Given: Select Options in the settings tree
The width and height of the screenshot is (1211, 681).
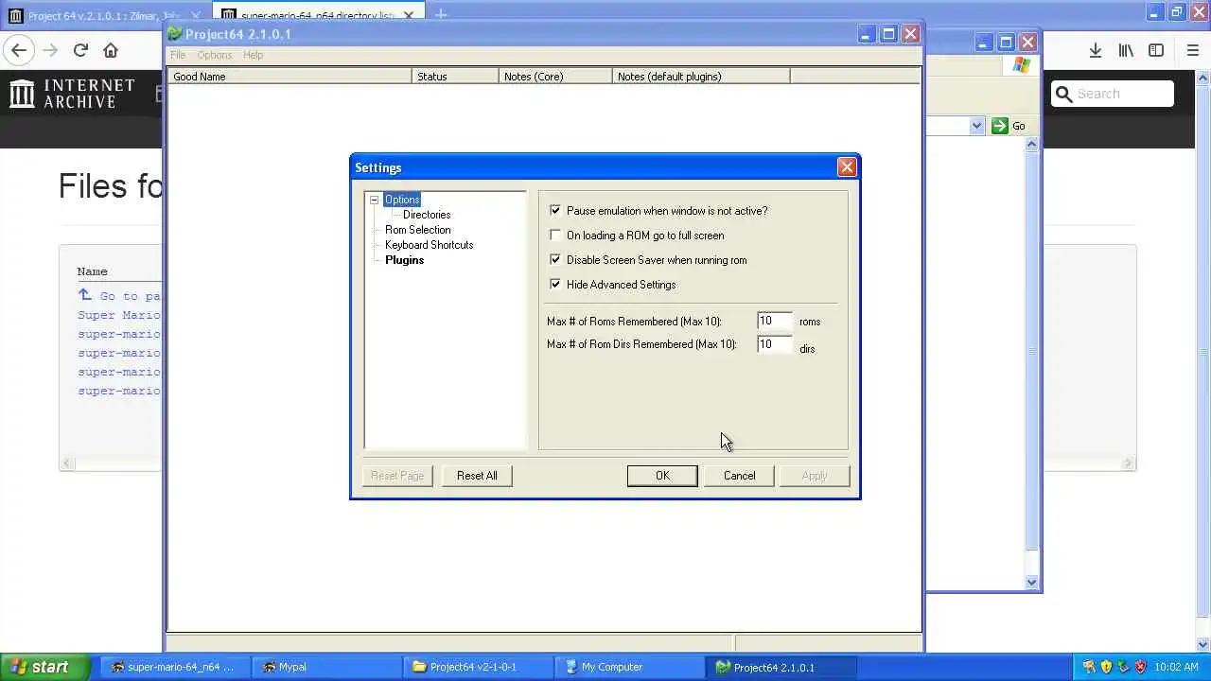Looking at the screenshot, I should click(x=402, y=200).
